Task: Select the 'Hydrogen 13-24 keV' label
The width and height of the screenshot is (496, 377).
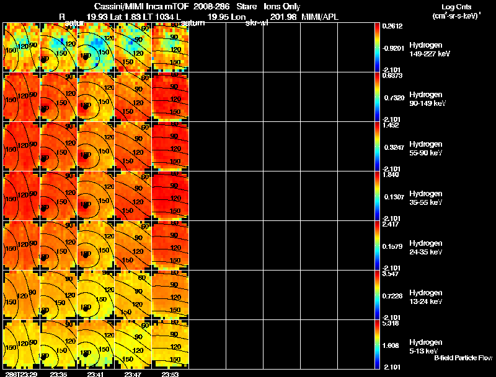Action: 426,297
